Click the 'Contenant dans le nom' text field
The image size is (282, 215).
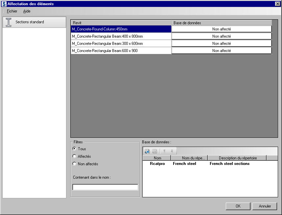click(105, 187)
